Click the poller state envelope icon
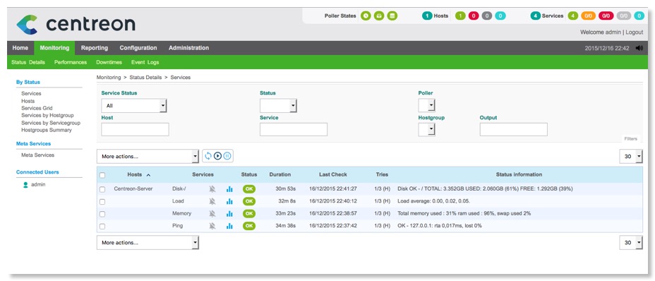Viewport: 655px width, 281px height. click(x=379, y=16)
